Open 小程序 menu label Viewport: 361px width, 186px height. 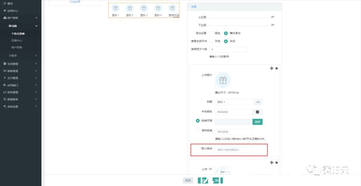(13, 56)
